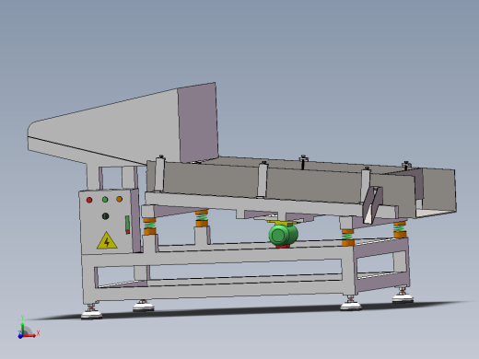
Task: Click the front-left leveling foot pad
Action: point(91,314)
